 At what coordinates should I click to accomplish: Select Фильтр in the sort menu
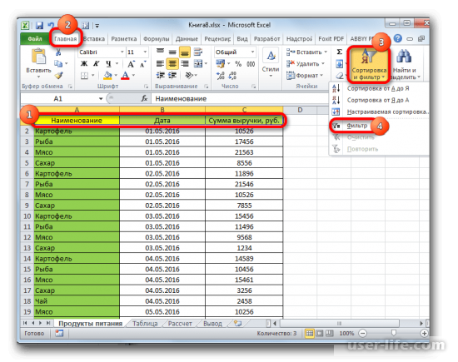357,126
